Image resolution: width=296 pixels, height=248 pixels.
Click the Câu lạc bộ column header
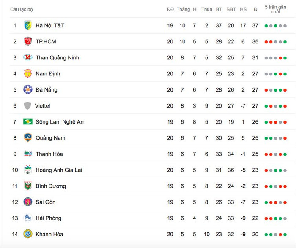21,9
